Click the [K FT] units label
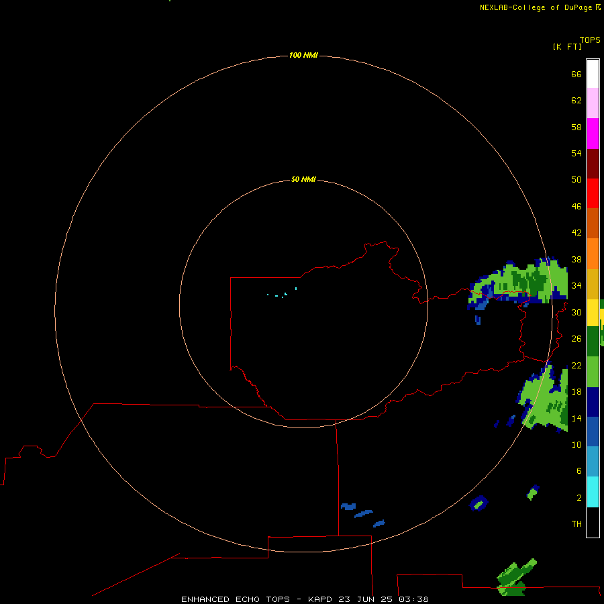Image resolution: width=604 pixels, height=604 pixels. (x=567, y=46)
